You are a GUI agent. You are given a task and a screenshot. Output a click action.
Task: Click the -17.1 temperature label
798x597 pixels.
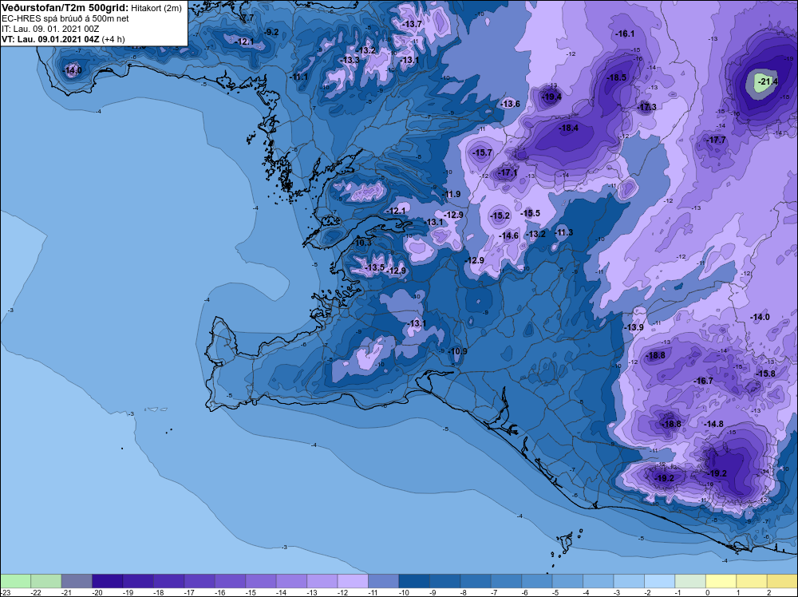508,173
